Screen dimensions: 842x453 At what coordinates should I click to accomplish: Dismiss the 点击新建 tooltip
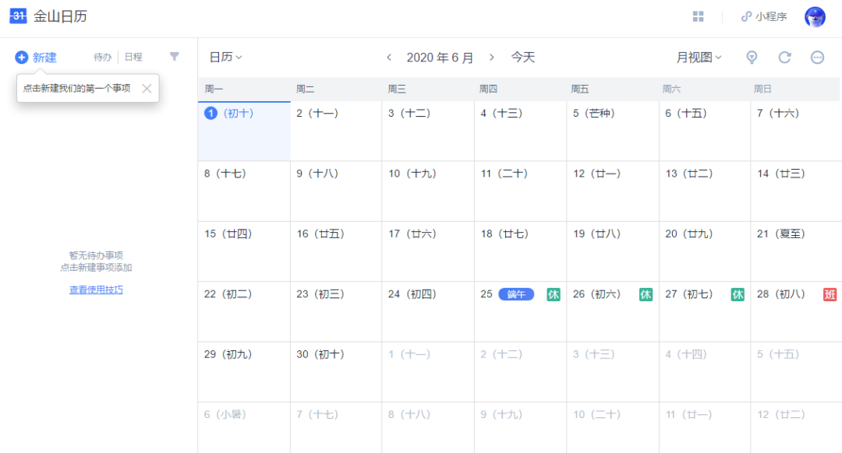(147, 88)
